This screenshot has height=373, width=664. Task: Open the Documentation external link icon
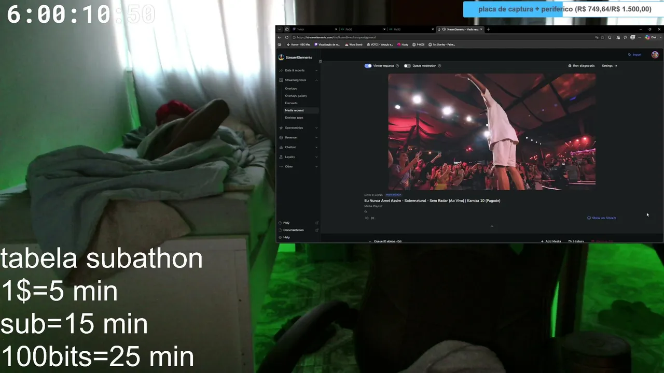tap(317, 230)
